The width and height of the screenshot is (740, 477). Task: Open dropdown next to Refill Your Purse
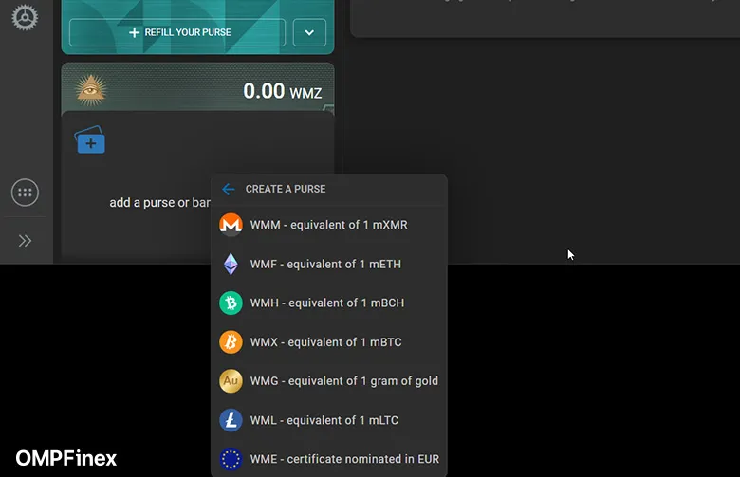[x=309, y=32]
